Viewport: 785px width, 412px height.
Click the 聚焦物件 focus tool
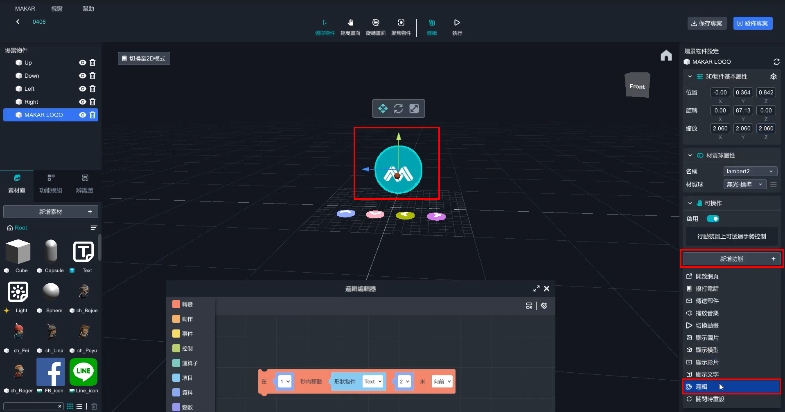(401, 27)
